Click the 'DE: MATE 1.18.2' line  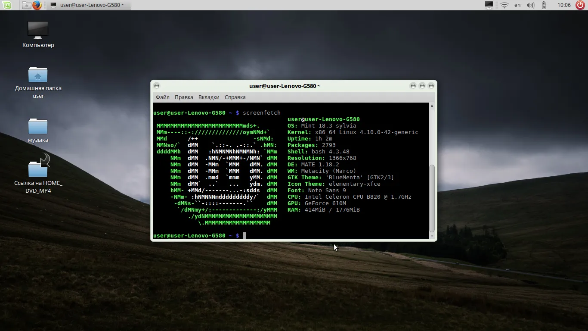(x=313, y=165)
